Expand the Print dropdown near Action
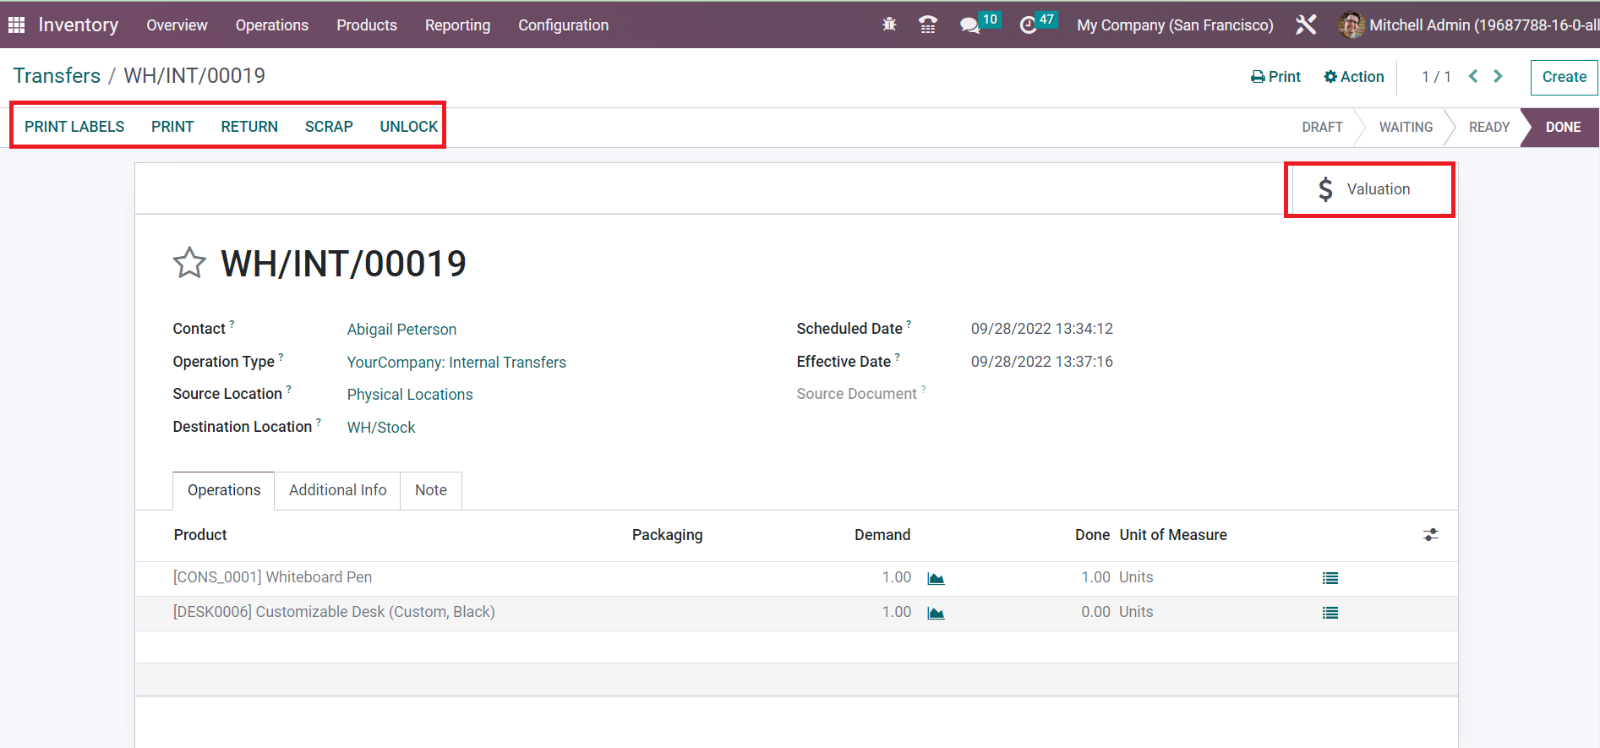Screen dimensions: 1600x748 coord(1275,77)
